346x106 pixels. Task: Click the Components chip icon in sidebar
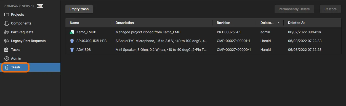coord(7,23)
